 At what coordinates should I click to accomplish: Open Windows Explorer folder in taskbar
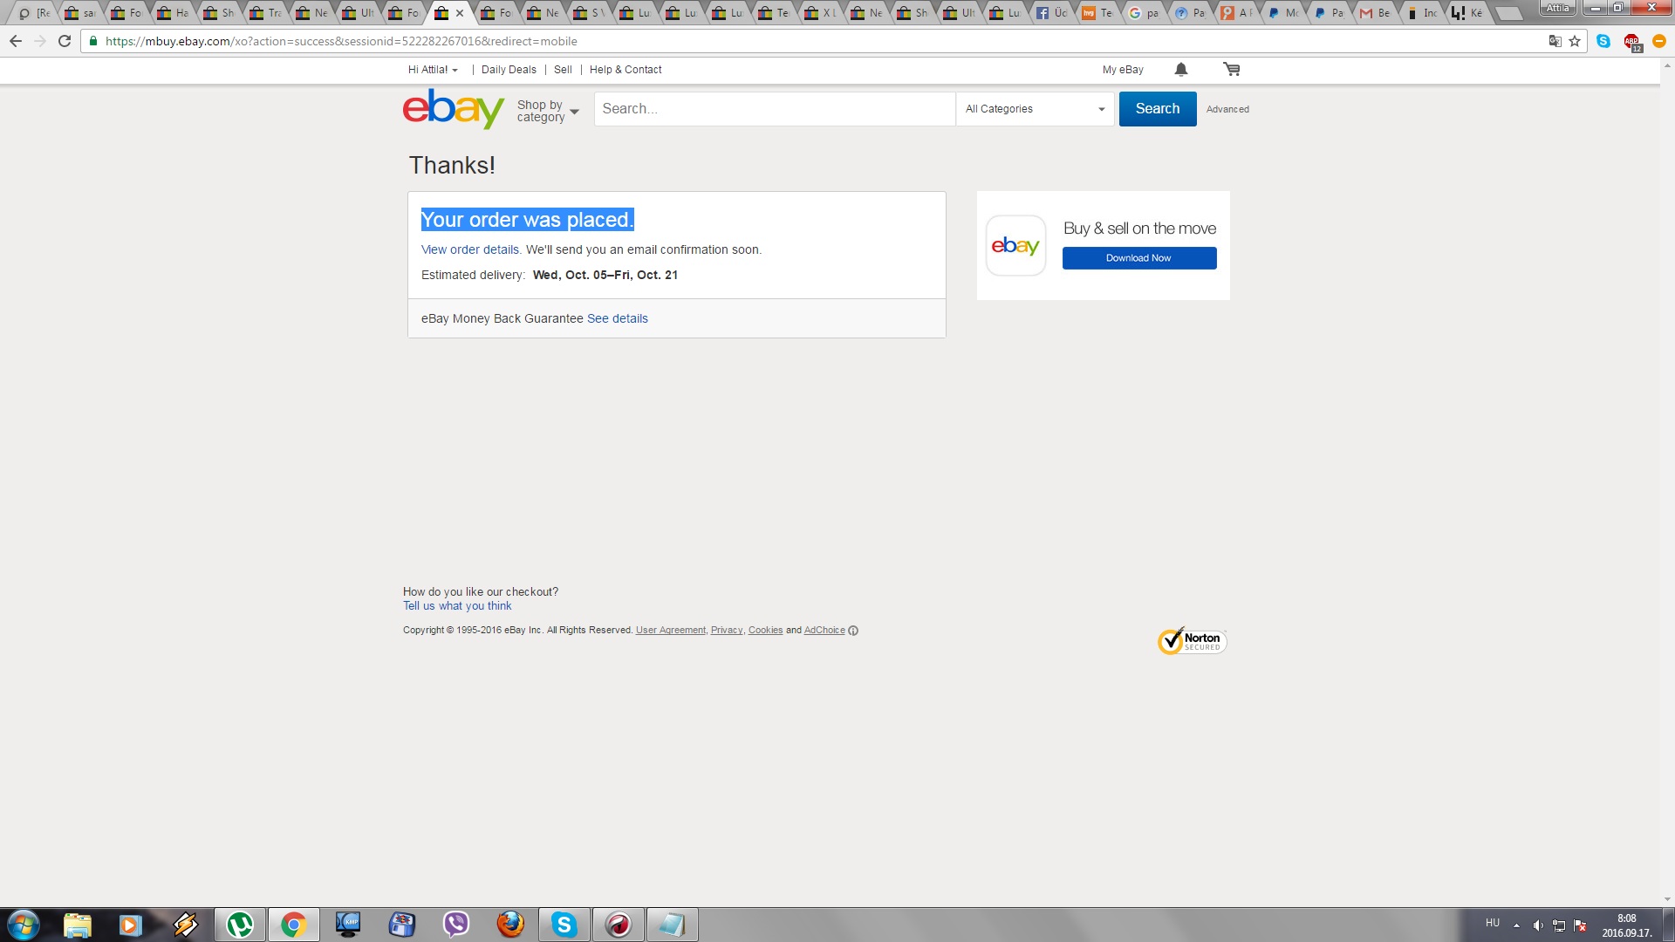pos(78,925)
